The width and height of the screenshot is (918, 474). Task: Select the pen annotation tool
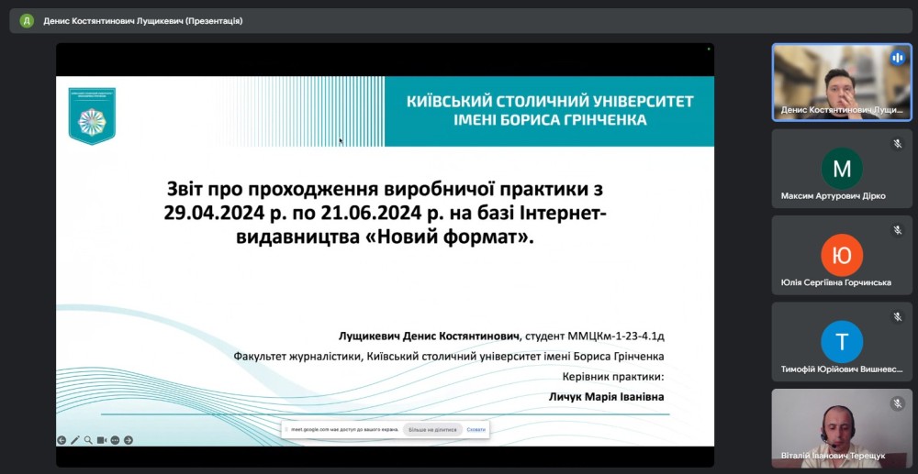click(x=75, y=440)
